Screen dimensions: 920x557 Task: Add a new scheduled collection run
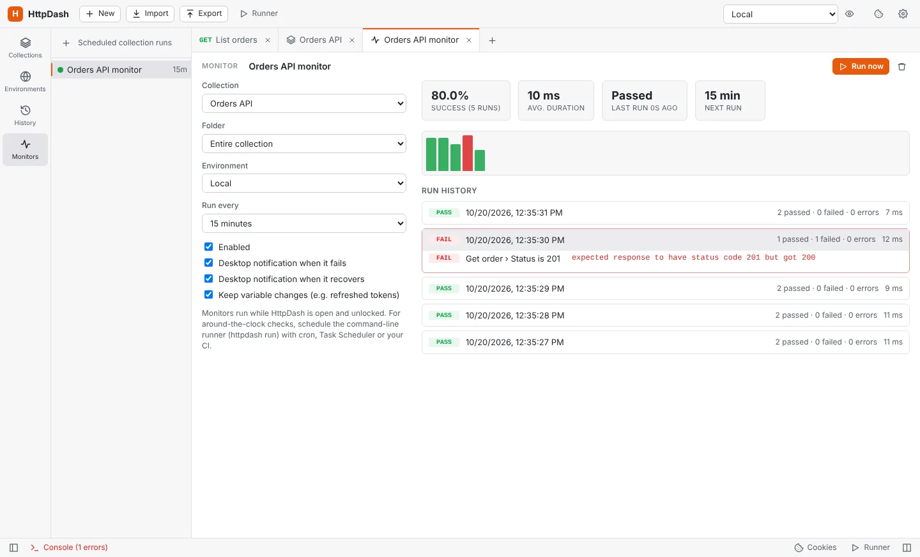[66, 43]
